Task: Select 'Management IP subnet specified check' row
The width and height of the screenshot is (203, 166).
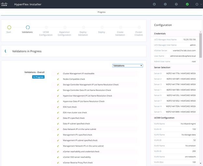Action: pyautogui.click(x=94, y=140)
